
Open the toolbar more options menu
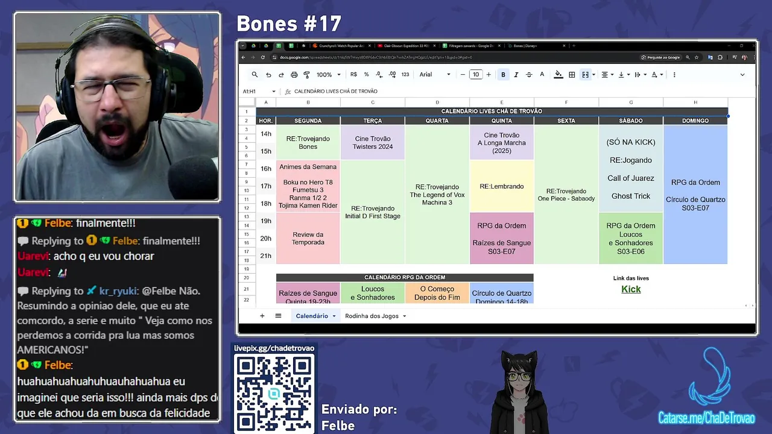click(x=674, y=75)
